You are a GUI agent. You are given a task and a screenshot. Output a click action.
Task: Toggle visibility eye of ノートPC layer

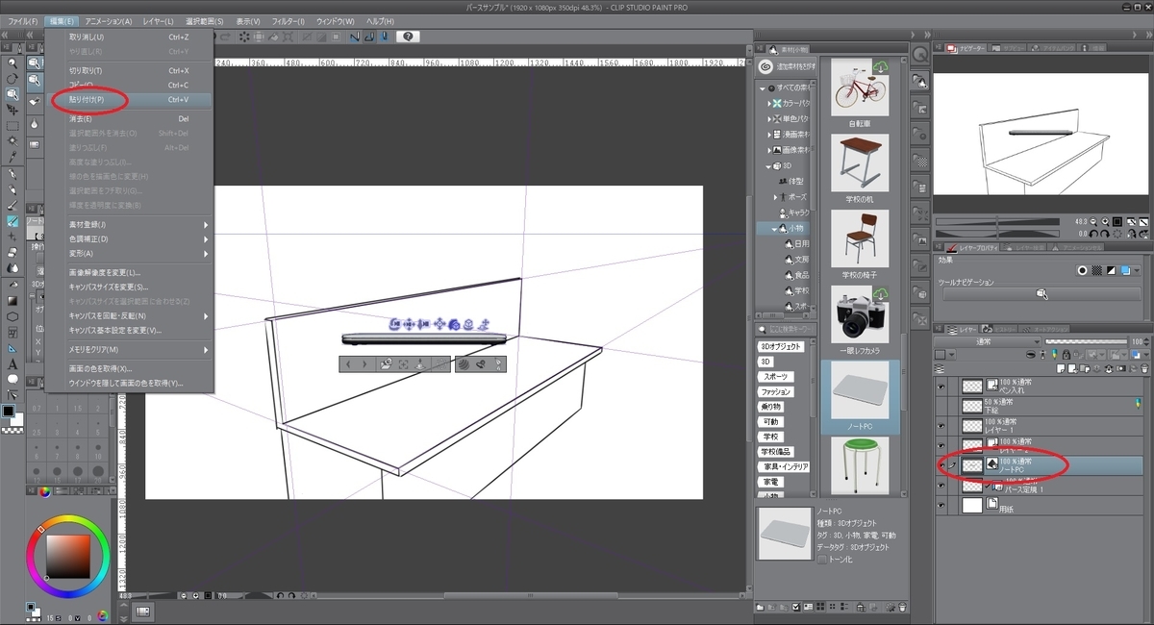click(x=941, y=464)
